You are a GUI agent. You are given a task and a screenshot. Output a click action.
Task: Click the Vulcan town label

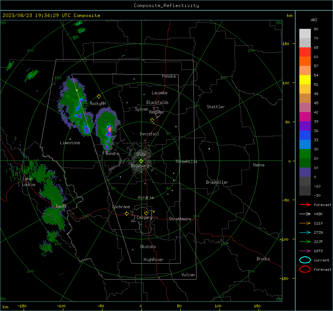tap(188, 275)
